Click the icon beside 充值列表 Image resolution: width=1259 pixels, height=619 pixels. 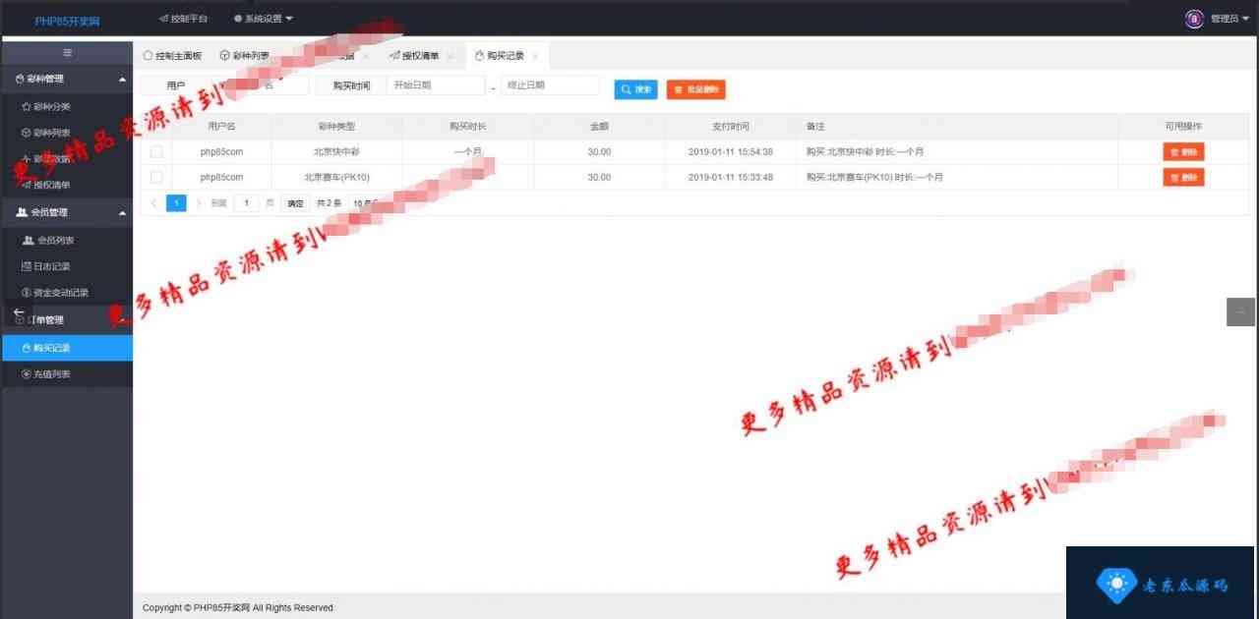[x=27, y=374]
